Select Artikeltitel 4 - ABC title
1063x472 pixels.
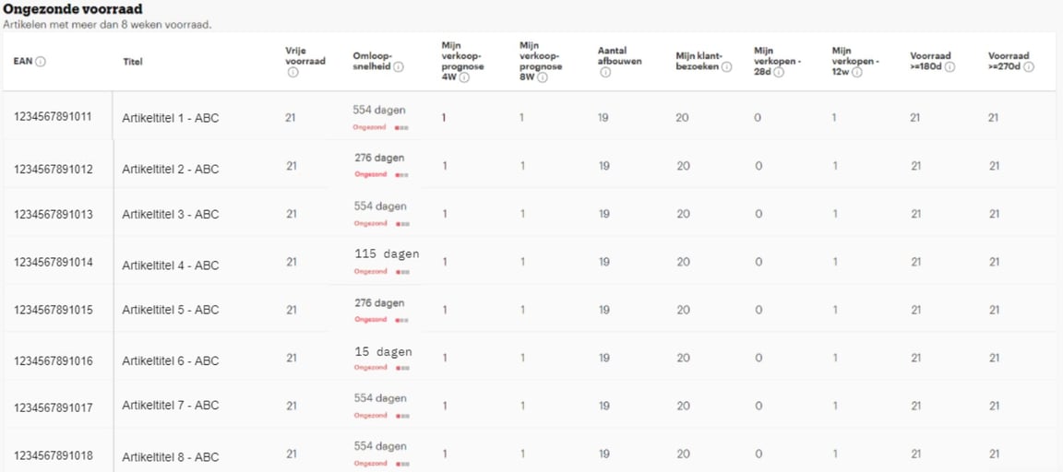click(x=171, y=265)
